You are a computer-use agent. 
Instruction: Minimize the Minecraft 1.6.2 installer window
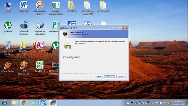coord(113,28)
